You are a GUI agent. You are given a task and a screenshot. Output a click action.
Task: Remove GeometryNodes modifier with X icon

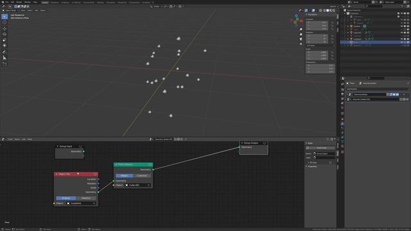[404, 94]
